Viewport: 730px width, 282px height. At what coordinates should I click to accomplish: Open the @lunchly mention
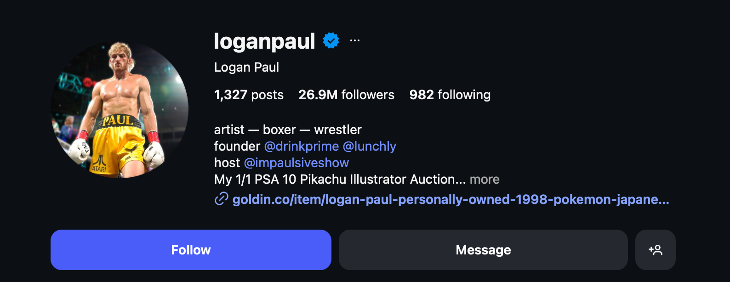pos(370,146)
